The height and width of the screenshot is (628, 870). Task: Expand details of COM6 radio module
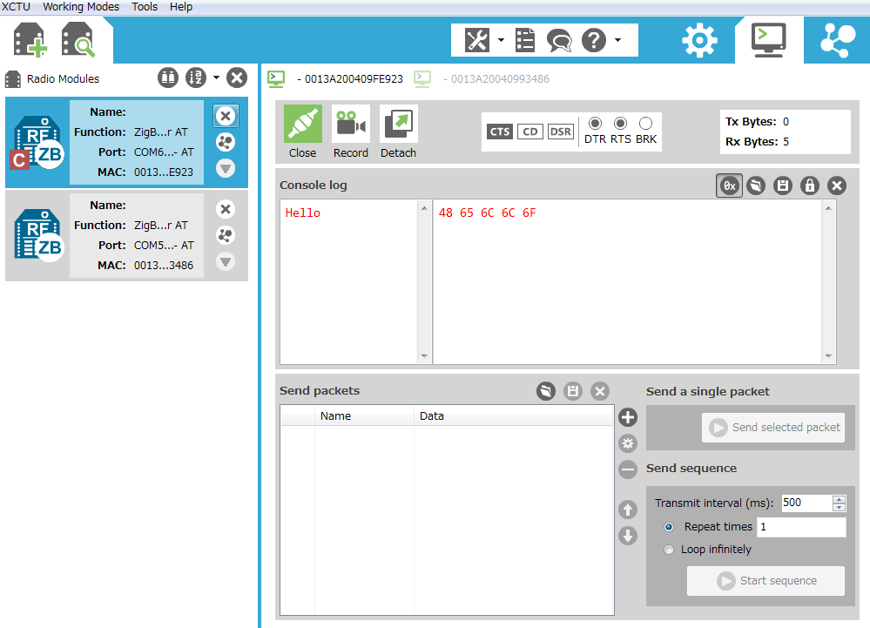click(226, 168)
